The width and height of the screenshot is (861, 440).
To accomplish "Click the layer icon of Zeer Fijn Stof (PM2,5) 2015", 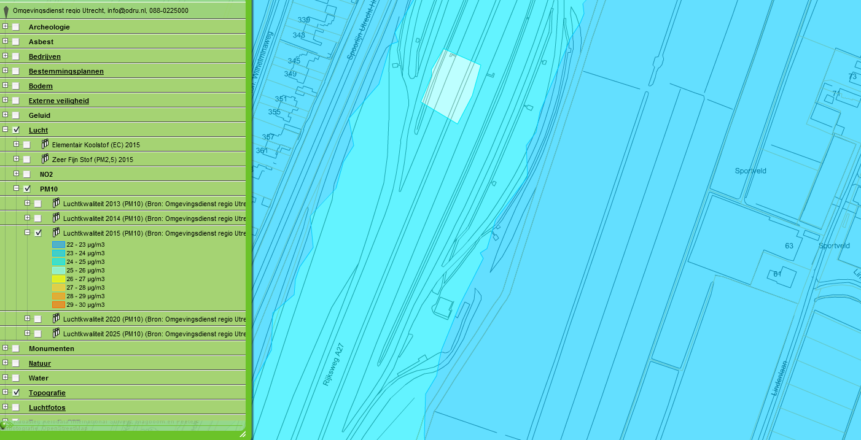I will pyautogui.click(x=45, y=159).
